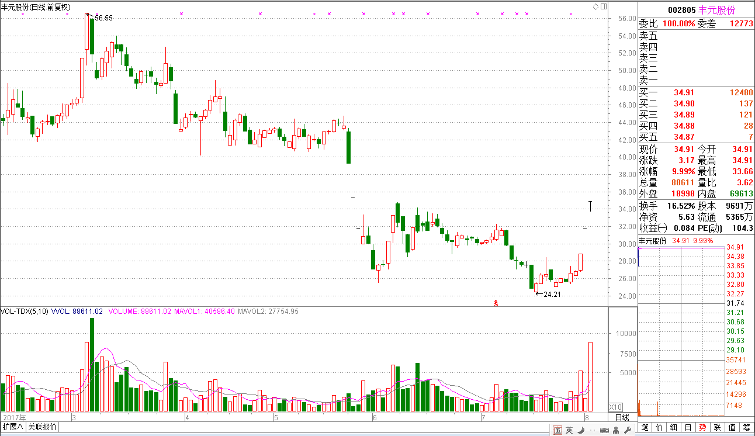
Task: Click 委比 value 100.00%
Action: 678,24
